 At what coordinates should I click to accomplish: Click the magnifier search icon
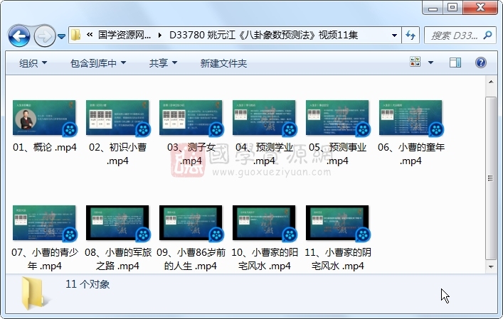(x=487, y=35)
